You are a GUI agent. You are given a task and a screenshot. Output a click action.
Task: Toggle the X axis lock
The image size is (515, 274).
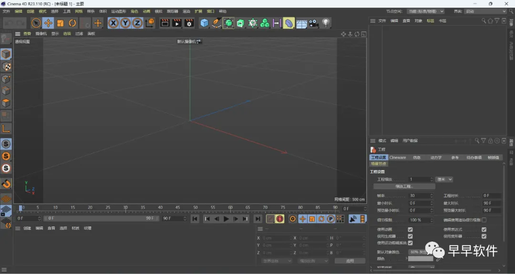(113, 23)
